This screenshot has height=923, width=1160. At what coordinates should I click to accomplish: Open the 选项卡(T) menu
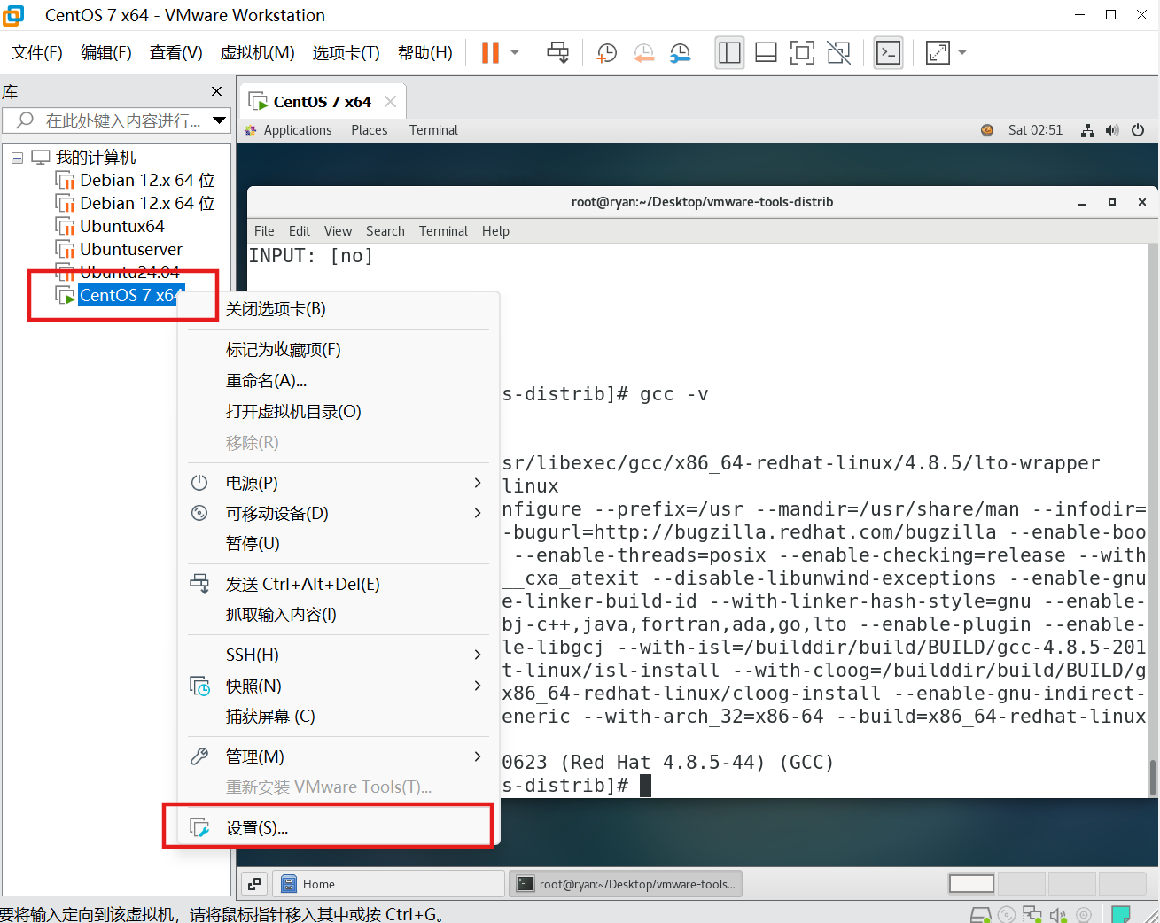(x=346, y=53)
